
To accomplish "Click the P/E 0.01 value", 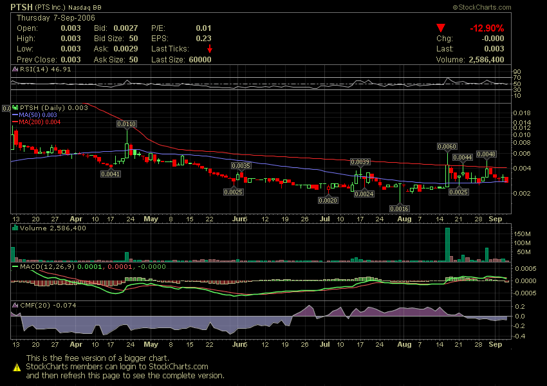I will click(203, 28).
